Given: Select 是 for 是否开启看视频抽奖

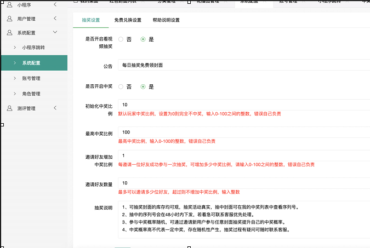Looking at the screenshot, I should (x=144, y=39).
